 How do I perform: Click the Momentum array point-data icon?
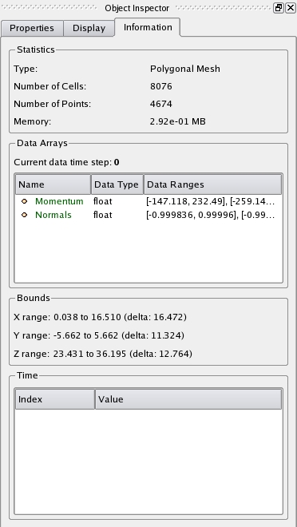24,201
